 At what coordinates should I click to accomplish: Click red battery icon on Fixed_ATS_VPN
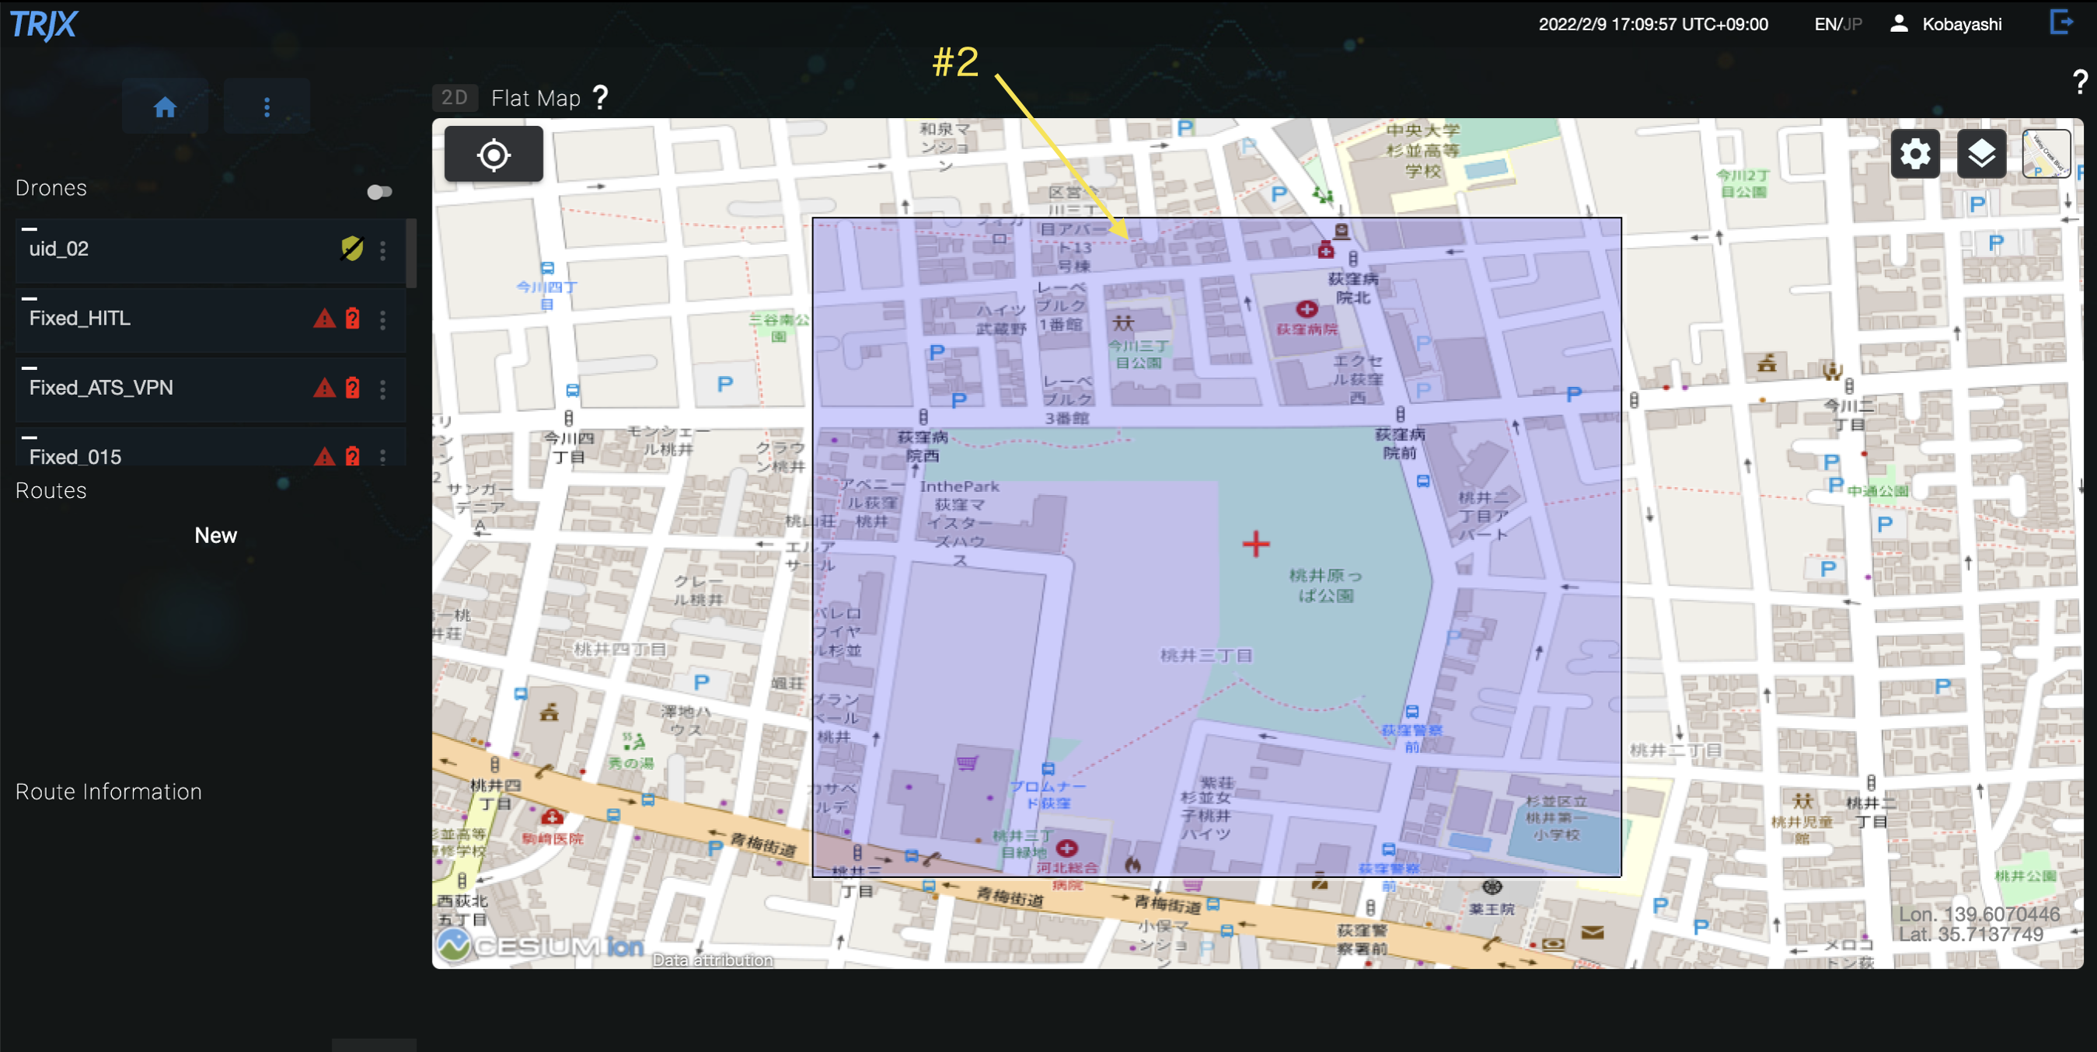pos(353,387)
